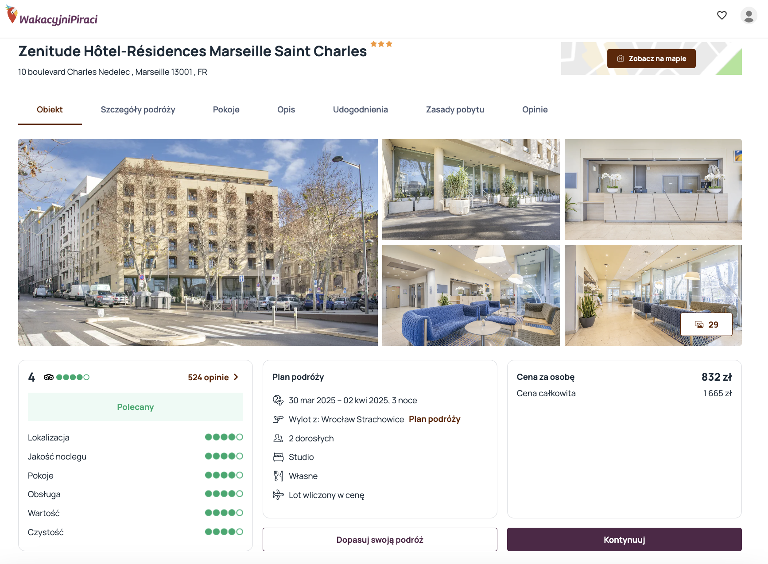The image size is (768, 564).
Task: Click the 2 dorosłych text
Action: [x=311, y=438]
